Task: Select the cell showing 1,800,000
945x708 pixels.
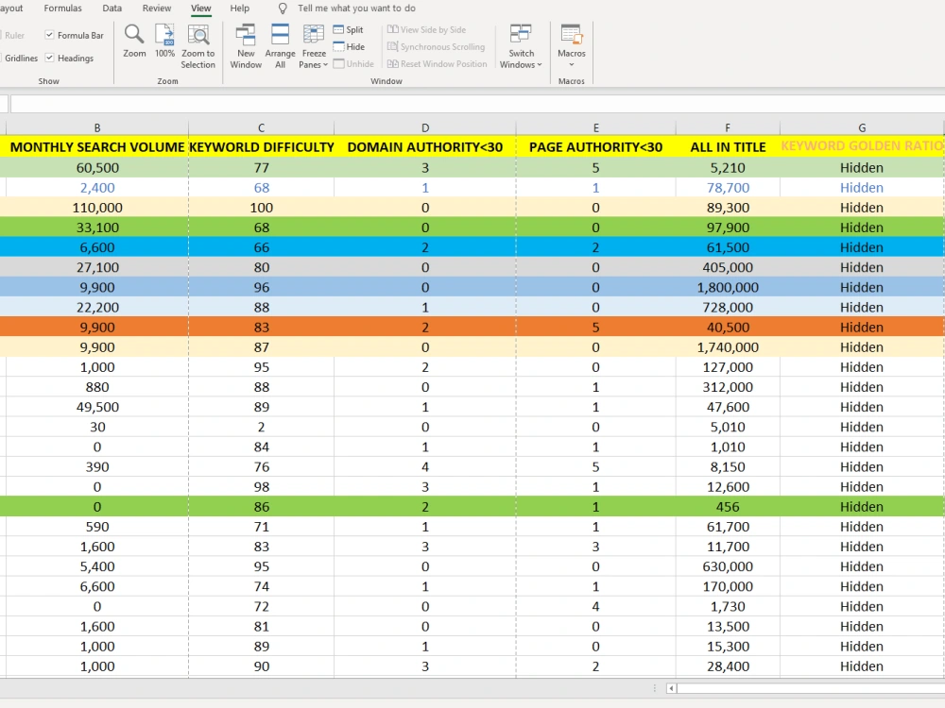Action: 728,287
